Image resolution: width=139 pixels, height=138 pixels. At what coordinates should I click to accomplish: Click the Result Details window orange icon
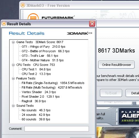(x=4, y=24)
